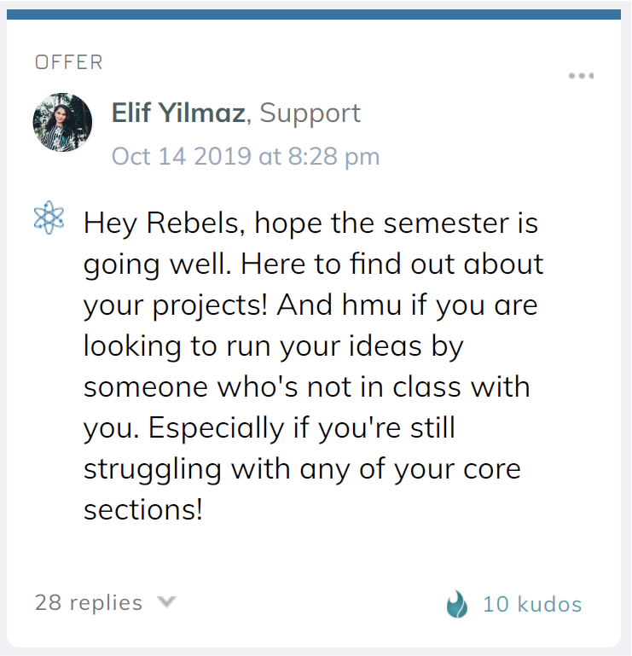
Task: Click the Support role label
Action: [310, 113]
